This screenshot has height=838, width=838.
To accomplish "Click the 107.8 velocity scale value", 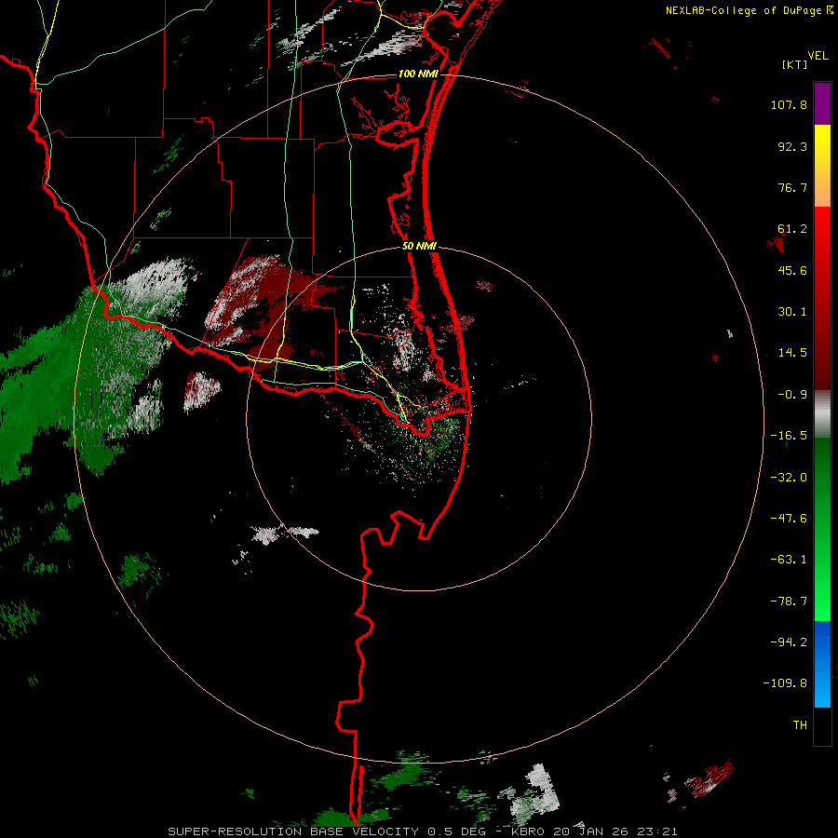I will (789, 104).
